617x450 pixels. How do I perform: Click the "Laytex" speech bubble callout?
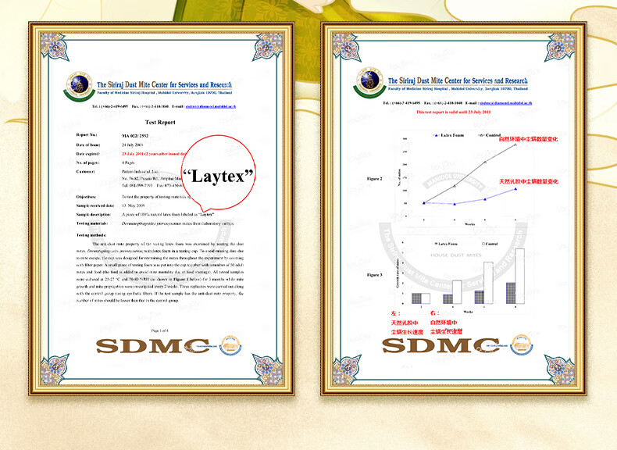[x=219, y=173]
